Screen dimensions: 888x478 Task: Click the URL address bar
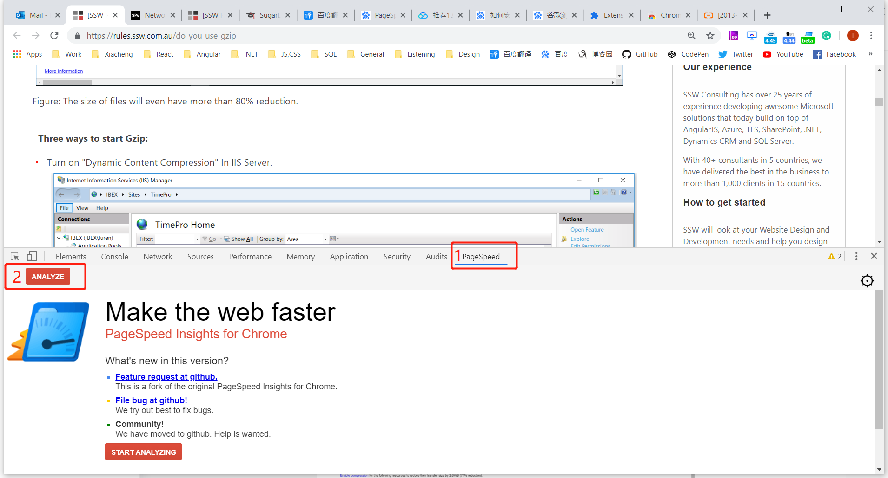click(x=372, y=36)
